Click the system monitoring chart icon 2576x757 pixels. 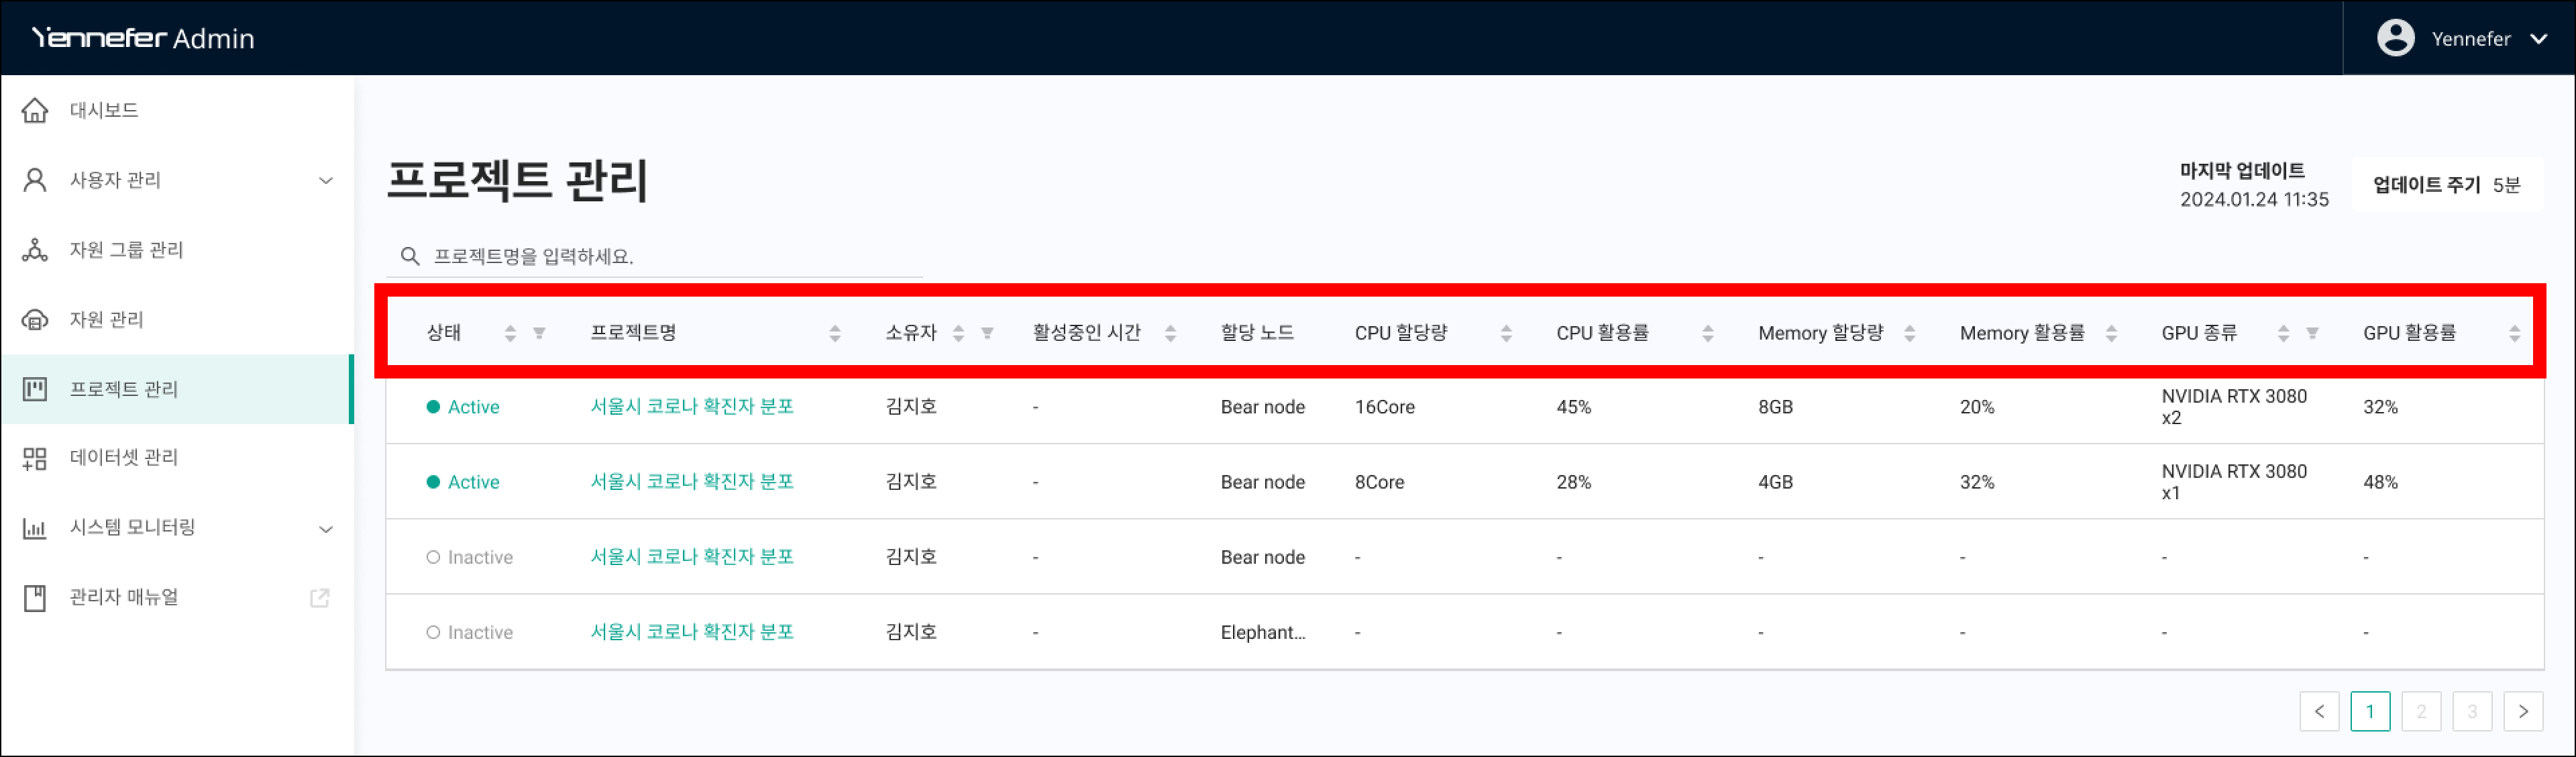point(35,528)
